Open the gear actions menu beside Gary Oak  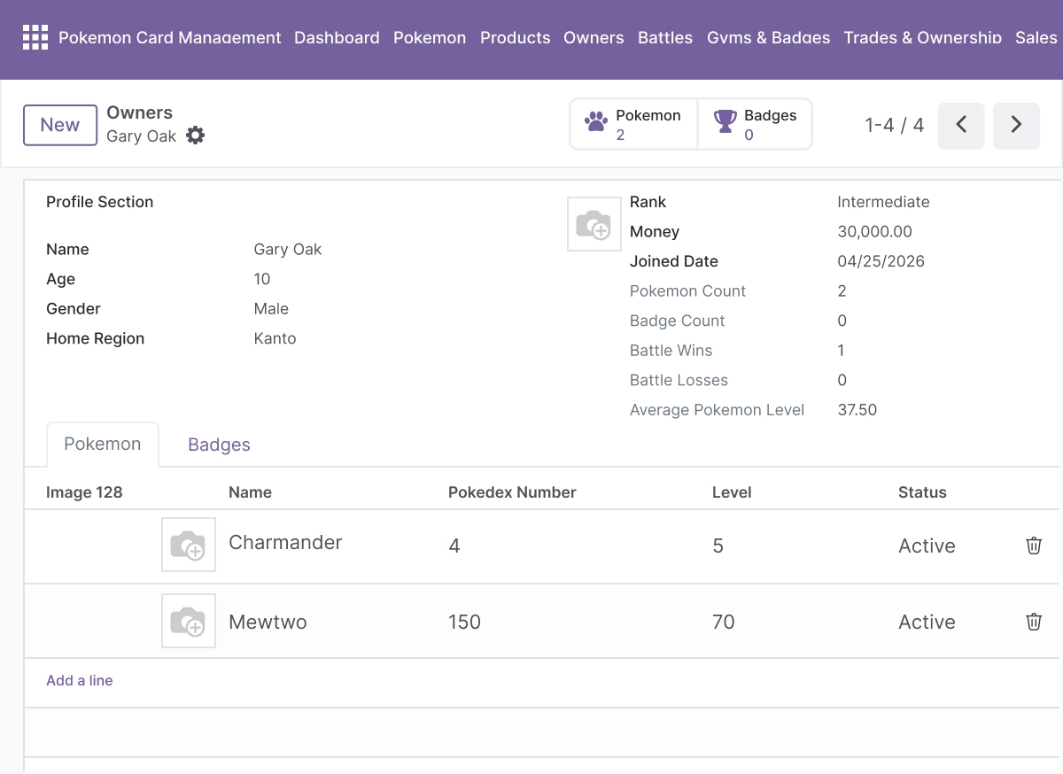tap(196, 135)
